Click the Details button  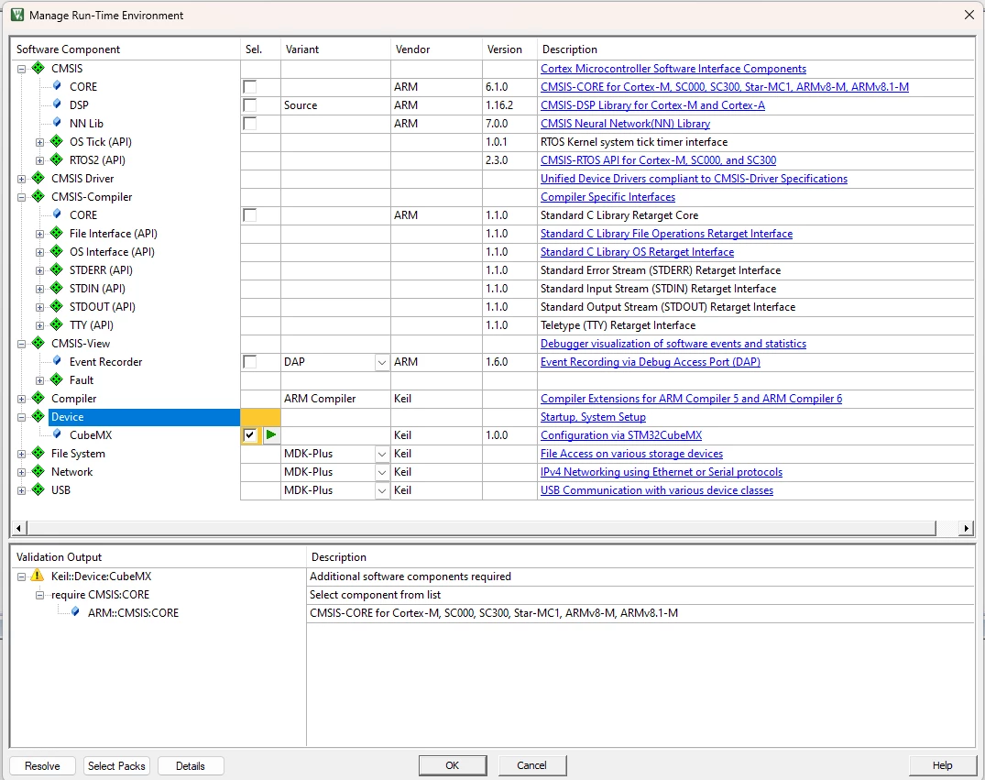(x=191, y=765)
